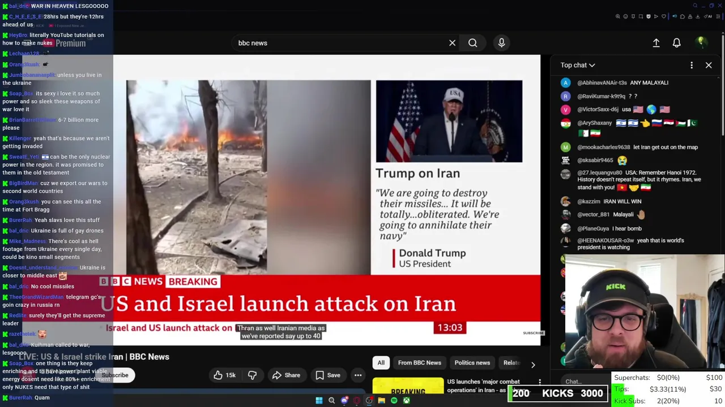Click the YouTube search magnifier button

click(472, 43)
